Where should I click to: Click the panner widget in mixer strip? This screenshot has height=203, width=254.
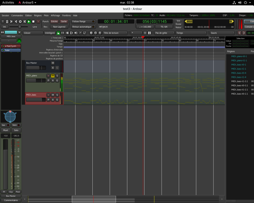[10, 117]
